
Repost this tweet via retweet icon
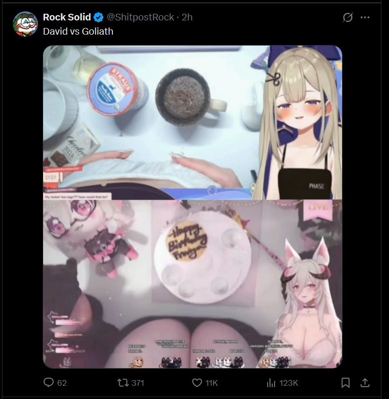[x=123, y=382]
